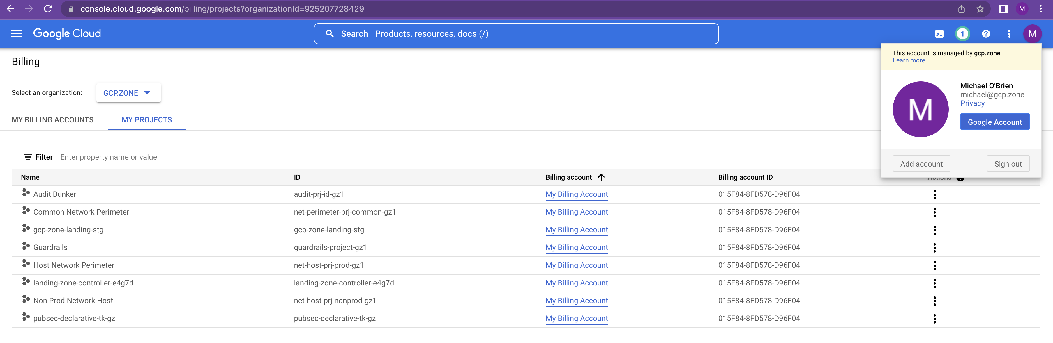Open My Billing Account link for pubsec-declarative-tk-gz

(576, 319)
